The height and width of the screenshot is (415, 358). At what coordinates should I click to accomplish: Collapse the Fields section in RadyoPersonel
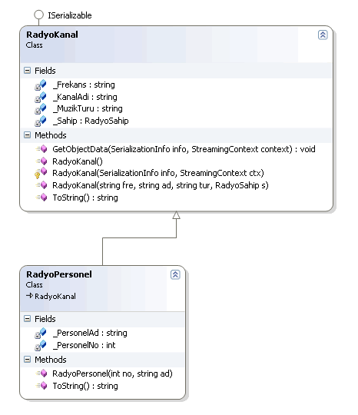point(27,319)
